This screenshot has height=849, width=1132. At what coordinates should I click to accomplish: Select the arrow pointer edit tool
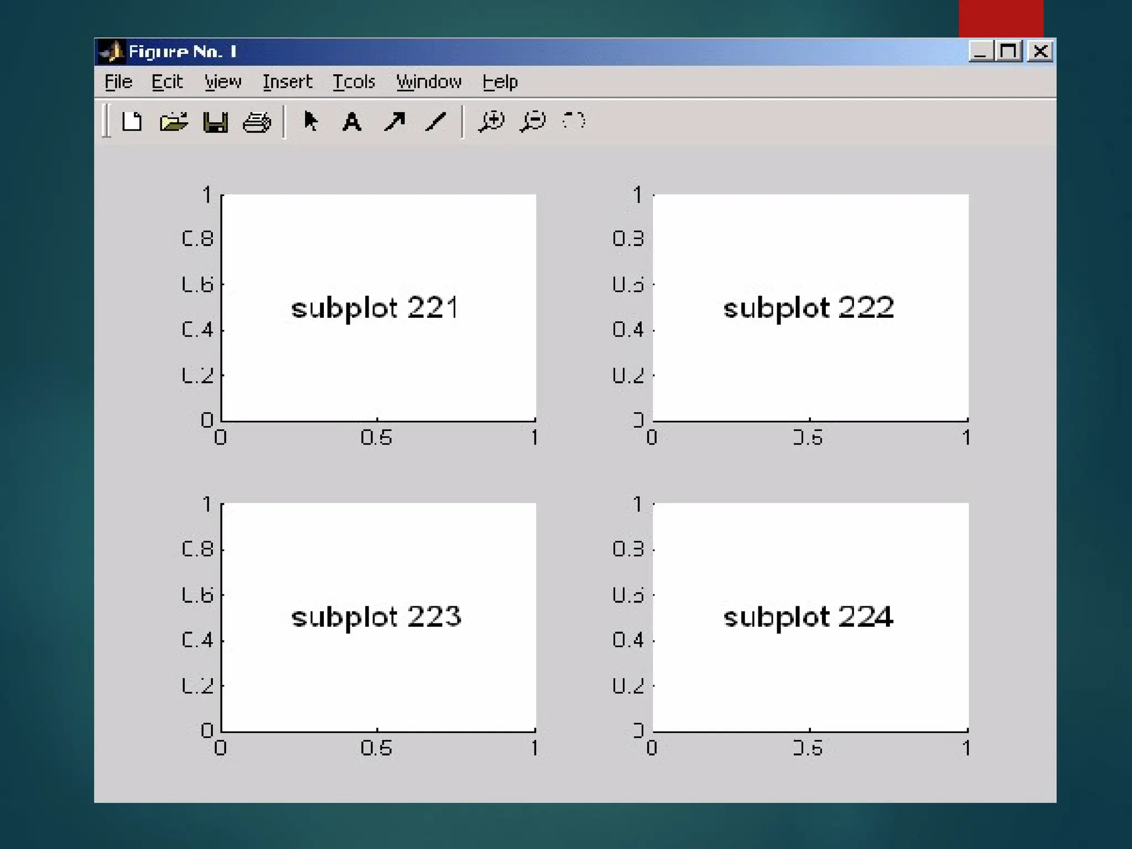311,121
